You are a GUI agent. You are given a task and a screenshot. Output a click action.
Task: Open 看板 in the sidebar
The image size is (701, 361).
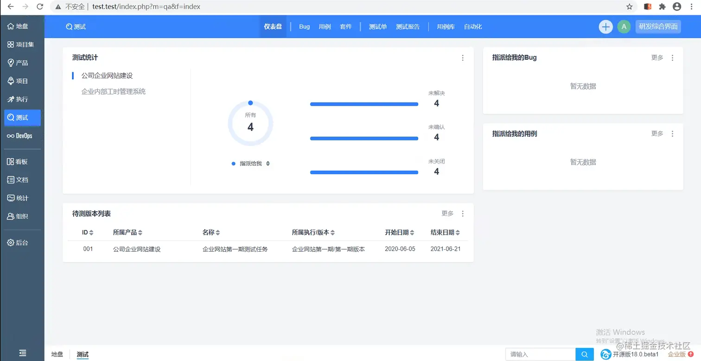point(22,162)
